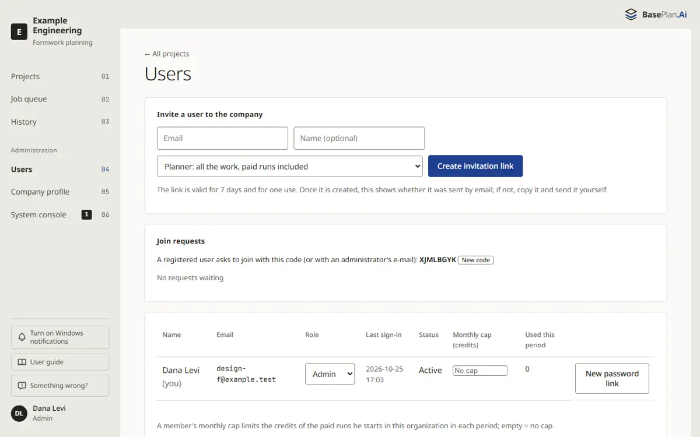Image resolution: width=700 pixels, height=437 pixels.
Task: Click the monthly cap field showing No cap
Action: pyautogui.click(x=480, y=371)
